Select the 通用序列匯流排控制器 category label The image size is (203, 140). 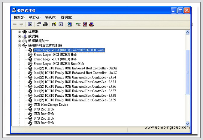45,45
